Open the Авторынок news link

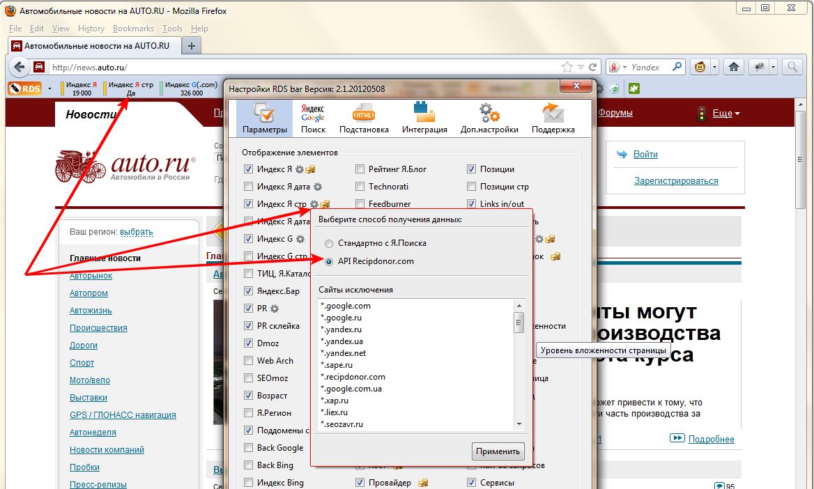coord(91,276)
